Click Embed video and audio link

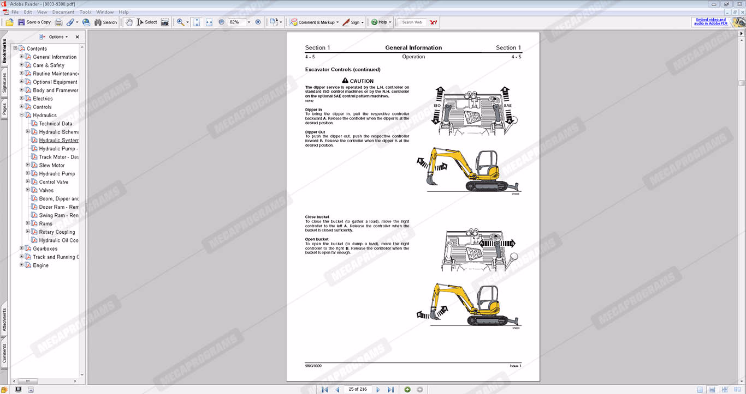click(x=710, y=22)
